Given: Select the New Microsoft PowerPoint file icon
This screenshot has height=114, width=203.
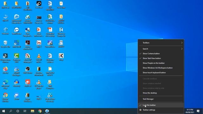Looking at the screenshot, I should pos(39,32).
